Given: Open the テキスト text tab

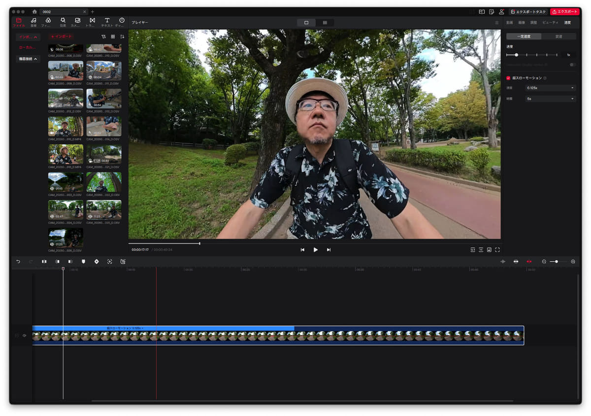Looking at the screenshot, I should 107,22.
